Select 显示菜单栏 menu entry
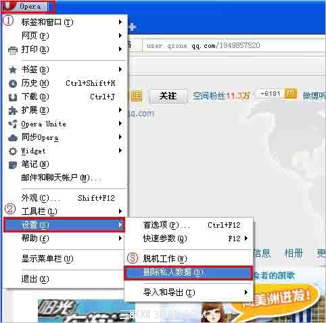326x323 pixels. point(64,259)
